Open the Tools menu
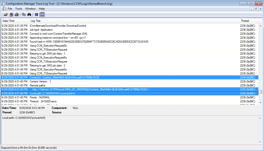 point(18,9)
